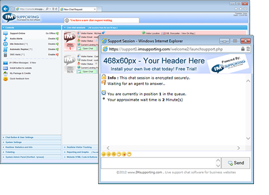Viewport: 269px width, 195px height.
Task: Insert the second emoticon in chat
Action: pos(109,154)
